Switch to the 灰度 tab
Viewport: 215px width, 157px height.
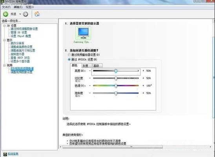click(x=87, y=66)
